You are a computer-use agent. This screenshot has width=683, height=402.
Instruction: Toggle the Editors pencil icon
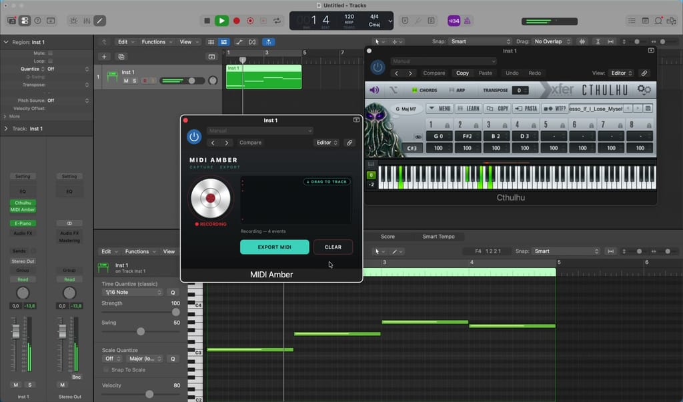pos(100,21)
